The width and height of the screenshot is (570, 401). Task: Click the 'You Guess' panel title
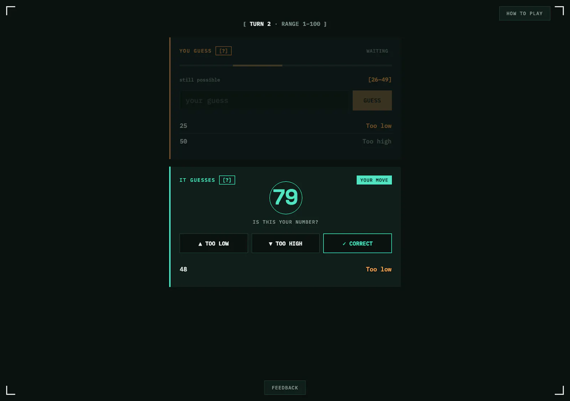point(195,51)
